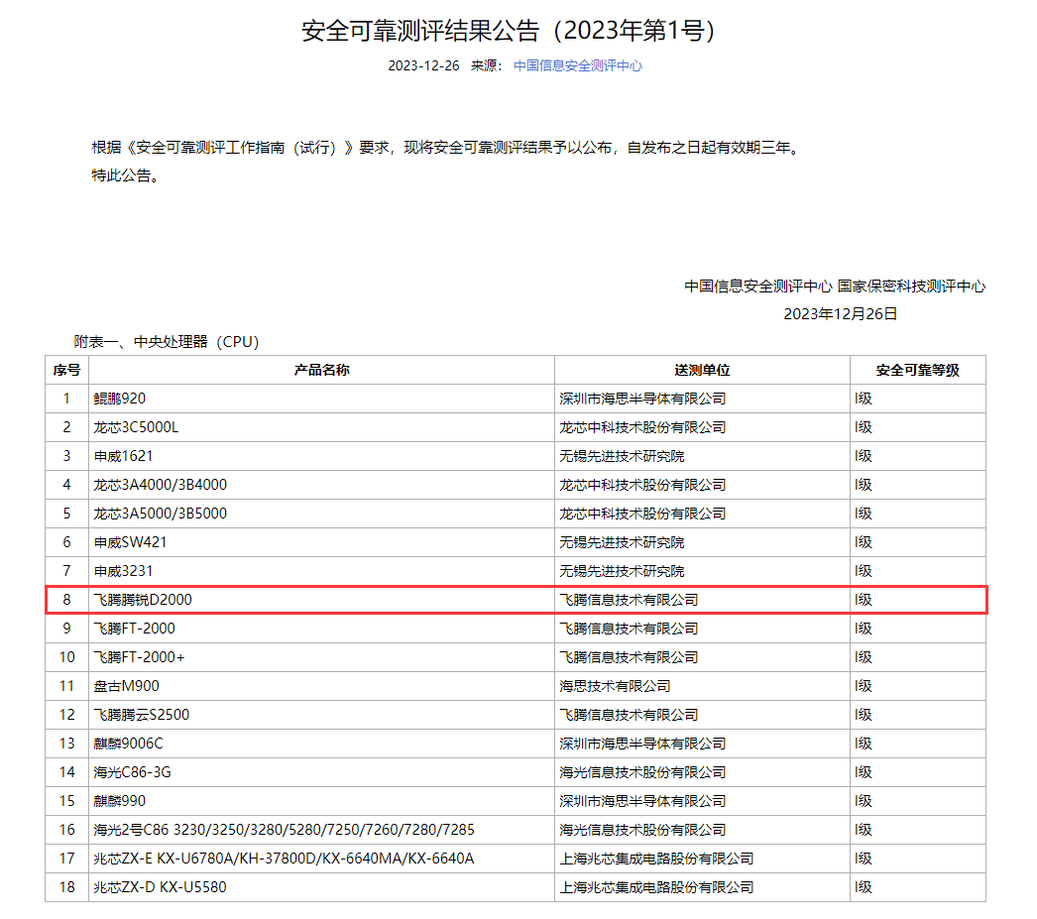Select the 兆芯ZX-D KX-U5580 product cell
Image resolution: width=1037 pixels, height=919 pixels.
[160, 887]
